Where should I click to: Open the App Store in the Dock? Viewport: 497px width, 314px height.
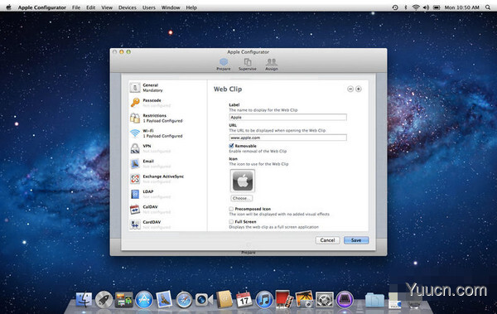tap(144, 299)
